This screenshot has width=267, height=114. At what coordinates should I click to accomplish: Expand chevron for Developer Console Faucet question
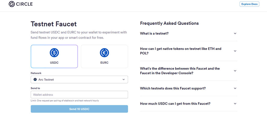[x=235, y=71]
